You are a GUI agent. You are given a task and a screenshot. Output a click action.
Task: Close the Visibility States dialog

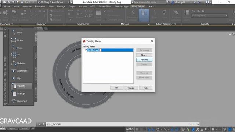tap(152, 41)
